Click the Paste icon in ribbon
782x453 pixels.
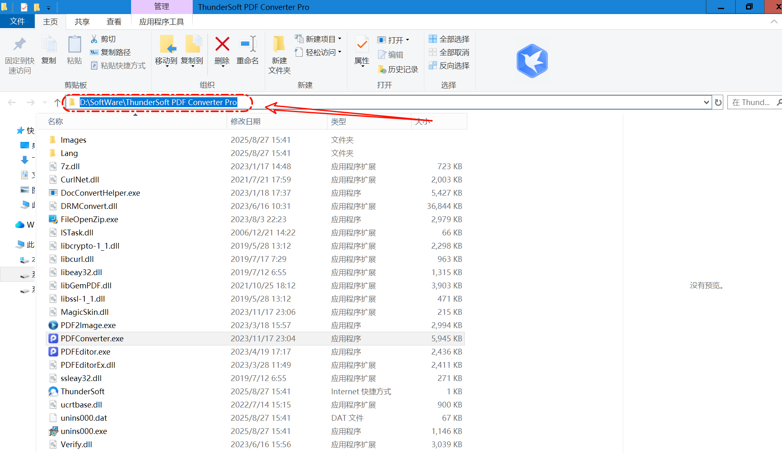pyautogui.click(x=74, y=44)
